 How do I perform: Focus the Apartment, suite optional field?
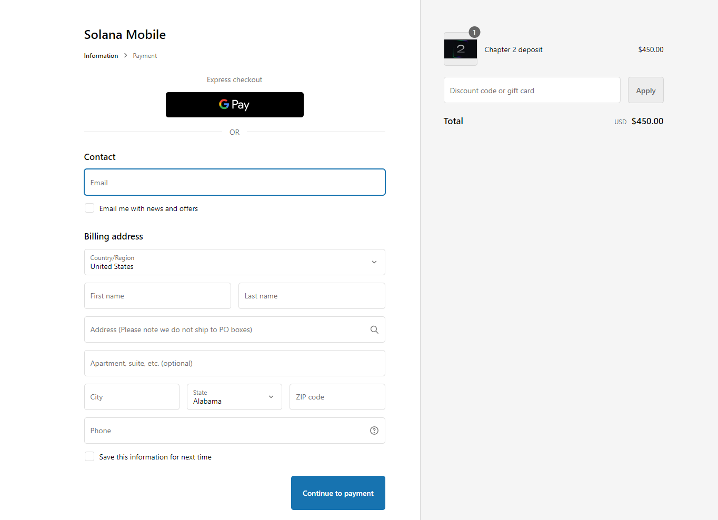[x=235, y=363]
